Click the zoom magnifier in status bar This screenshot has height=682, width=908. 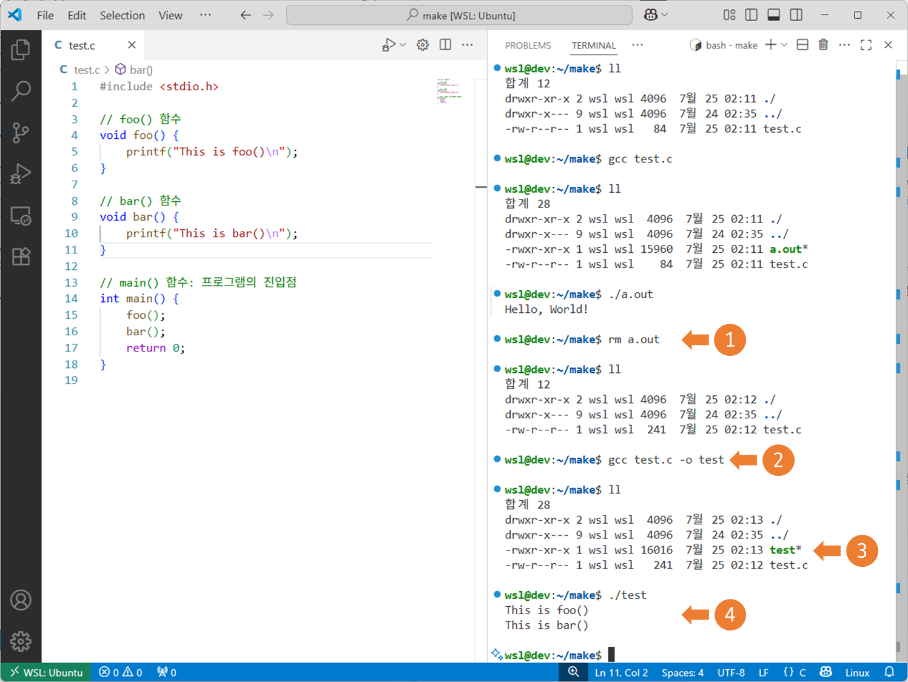tap(573, 672)
